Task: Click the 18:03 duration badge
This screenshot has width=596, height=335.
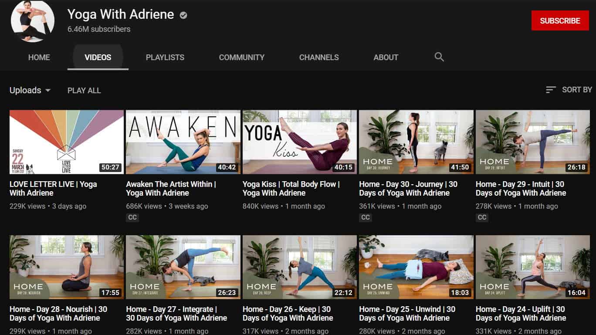Action: [460, 293]
